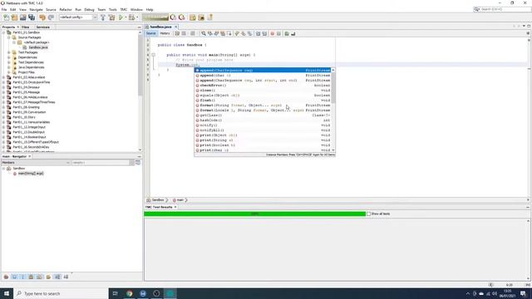Open the File menu
The width and height of the screenshot is (532, 299).
tap(4, 9)
